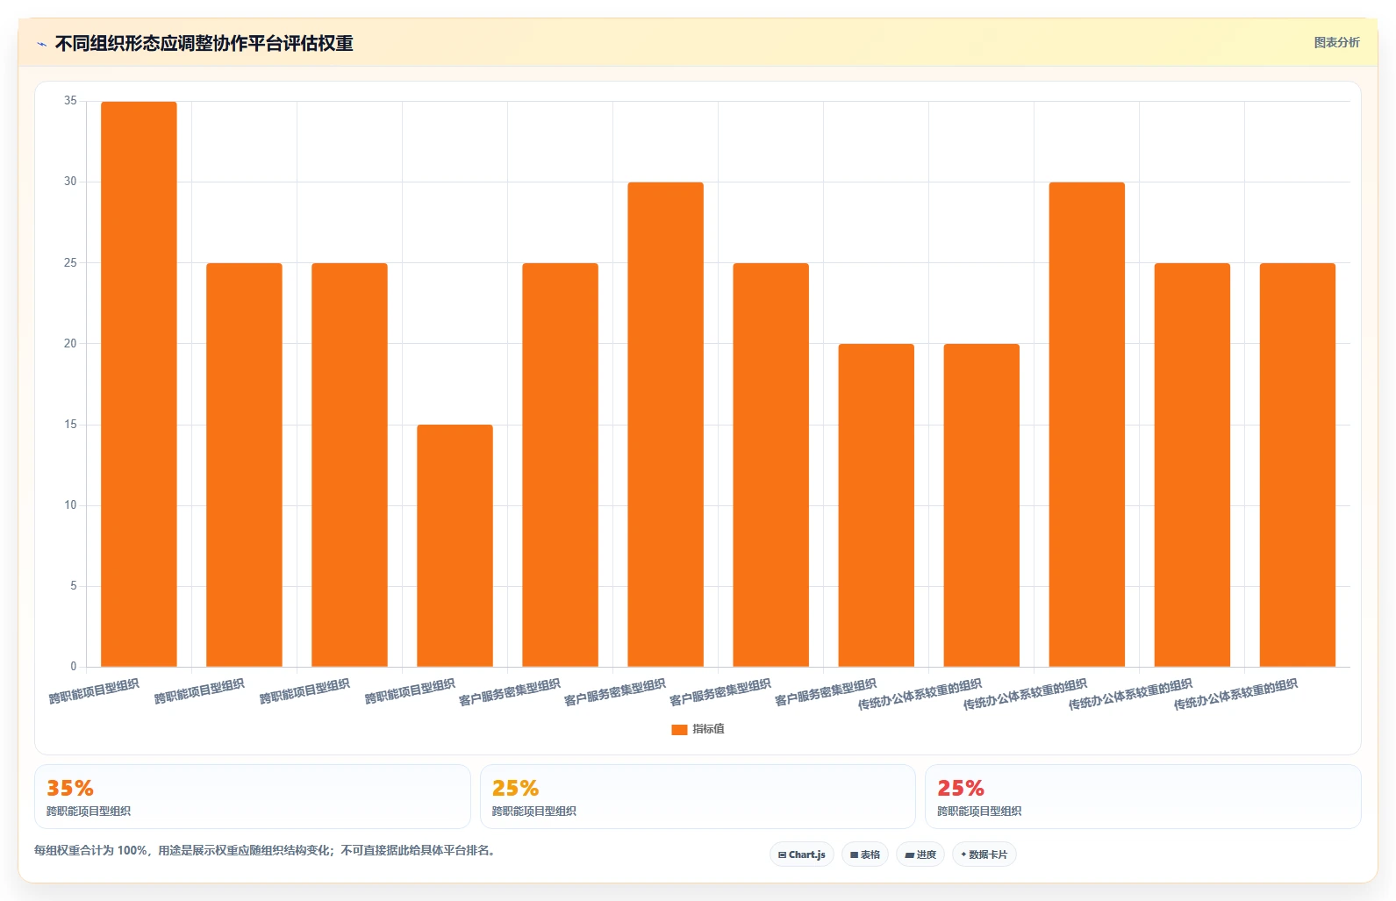The image size is (1396, 901).
Task: Click the y-axis tick label 20
Action: pos(70,344)
